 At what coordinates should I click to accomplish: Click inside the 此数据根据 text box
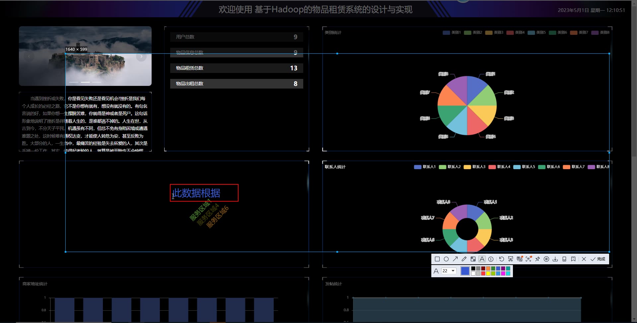tap(204, 193)
